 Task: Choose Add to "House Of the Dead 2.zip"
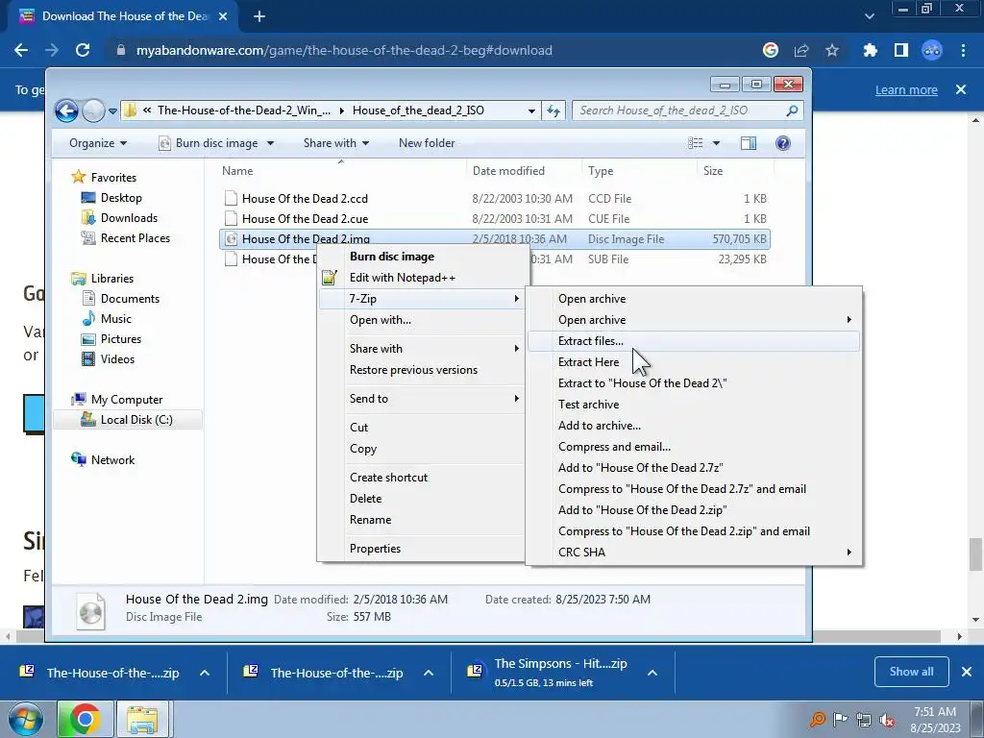(694, 510)
